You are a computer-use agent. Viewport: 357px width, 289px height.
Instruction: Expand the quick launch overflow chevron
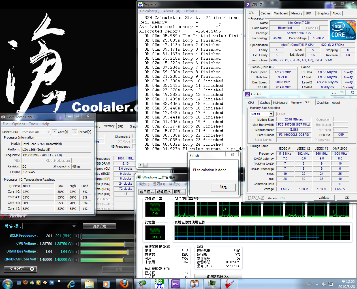point(59,281)
